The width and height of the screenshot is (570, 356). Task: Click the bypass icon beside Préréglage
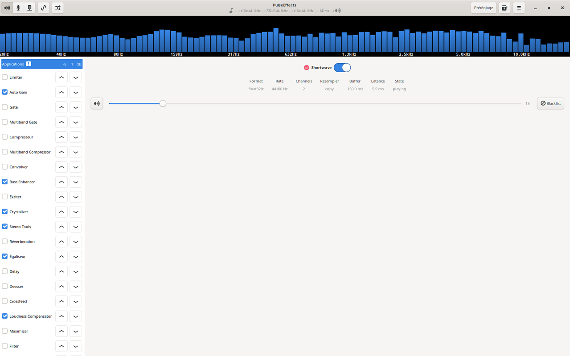point(504,8)
